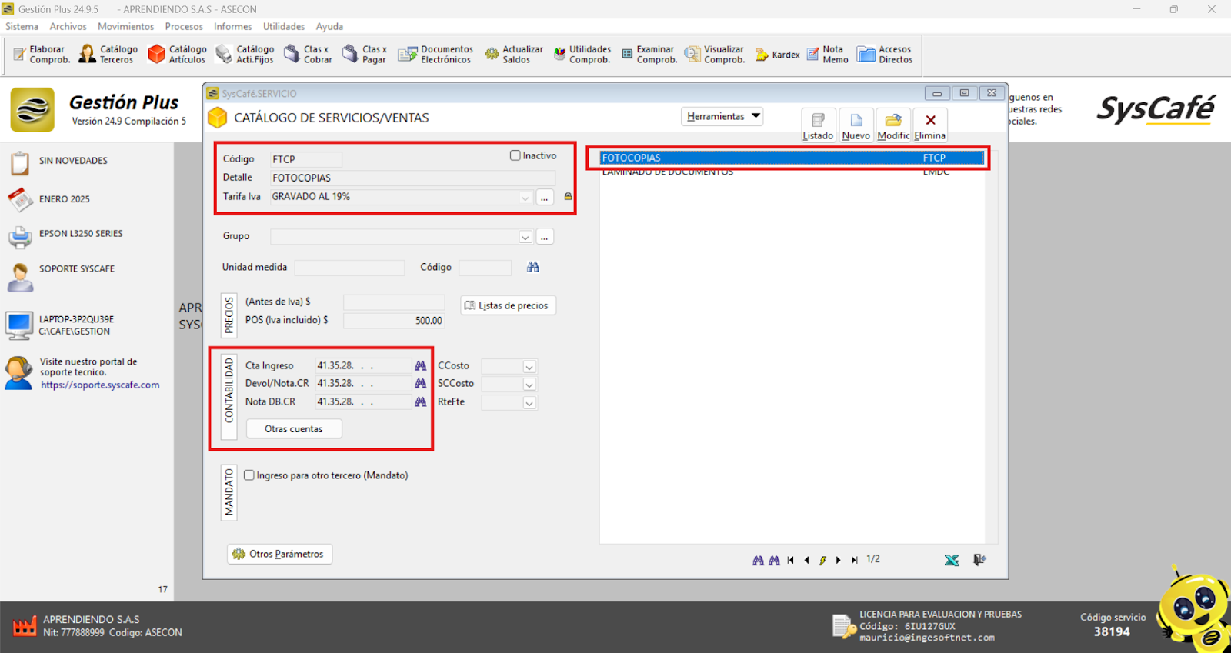Click the Excel export icon
The width and height of the screenshot is (1231, 653).
[952, 560]
